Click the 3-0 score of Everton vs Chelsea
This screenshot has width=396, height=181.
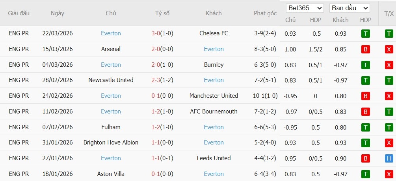pos(155,33)
